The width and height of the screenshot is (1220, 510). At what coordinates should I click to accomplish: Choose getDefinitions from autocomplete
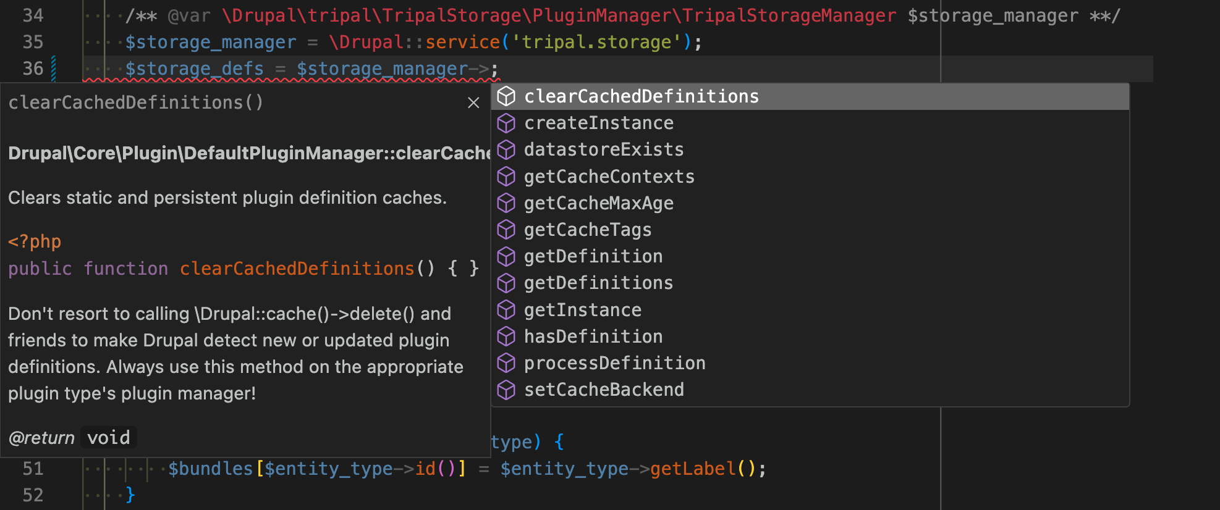(x=810, y=283)
